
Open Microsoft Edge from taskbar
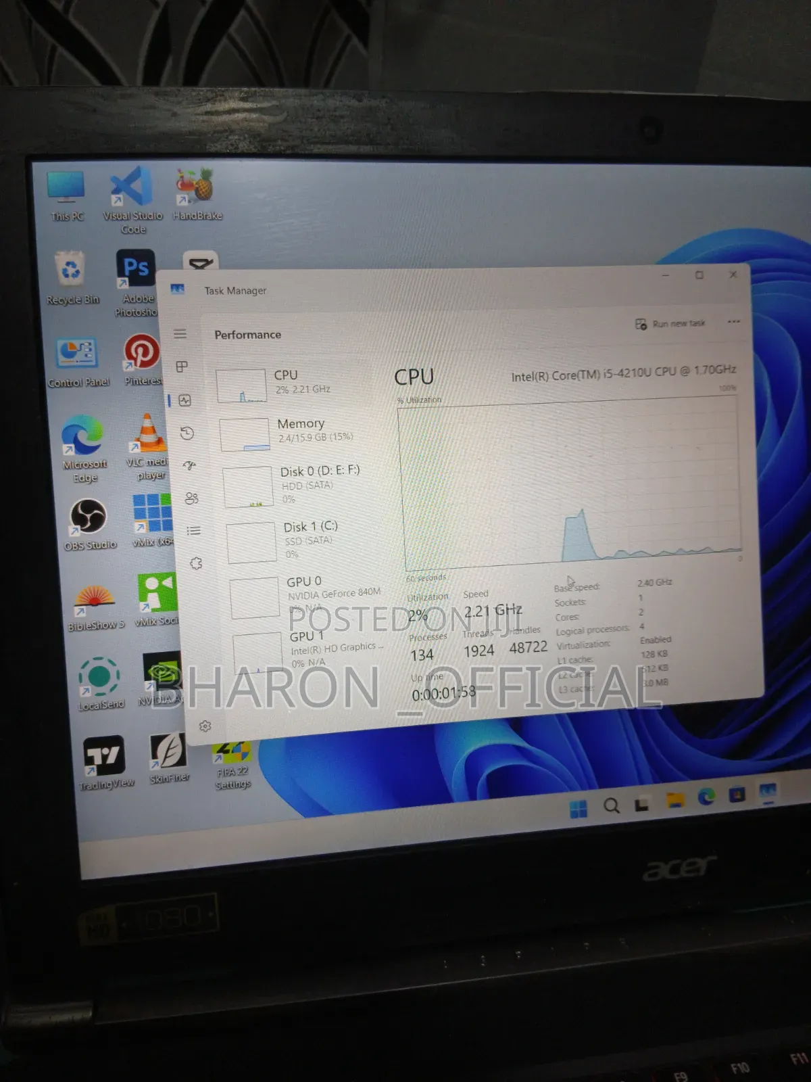click(706, 797)
